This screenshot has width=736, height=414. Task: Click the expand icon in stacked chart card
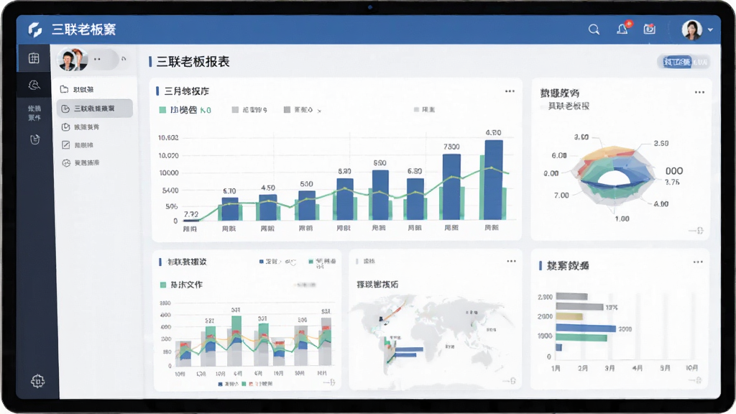(330, 382)
